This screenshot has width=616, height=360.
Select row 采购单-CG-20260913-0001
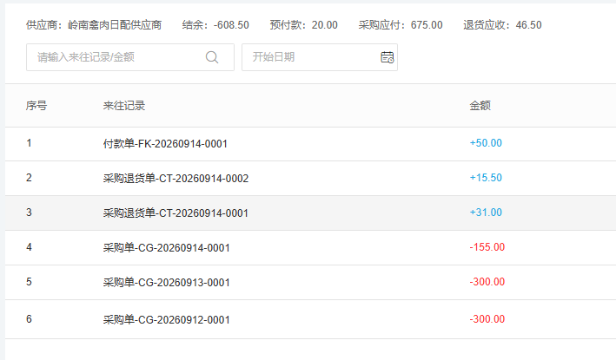(x=310, y=282)
